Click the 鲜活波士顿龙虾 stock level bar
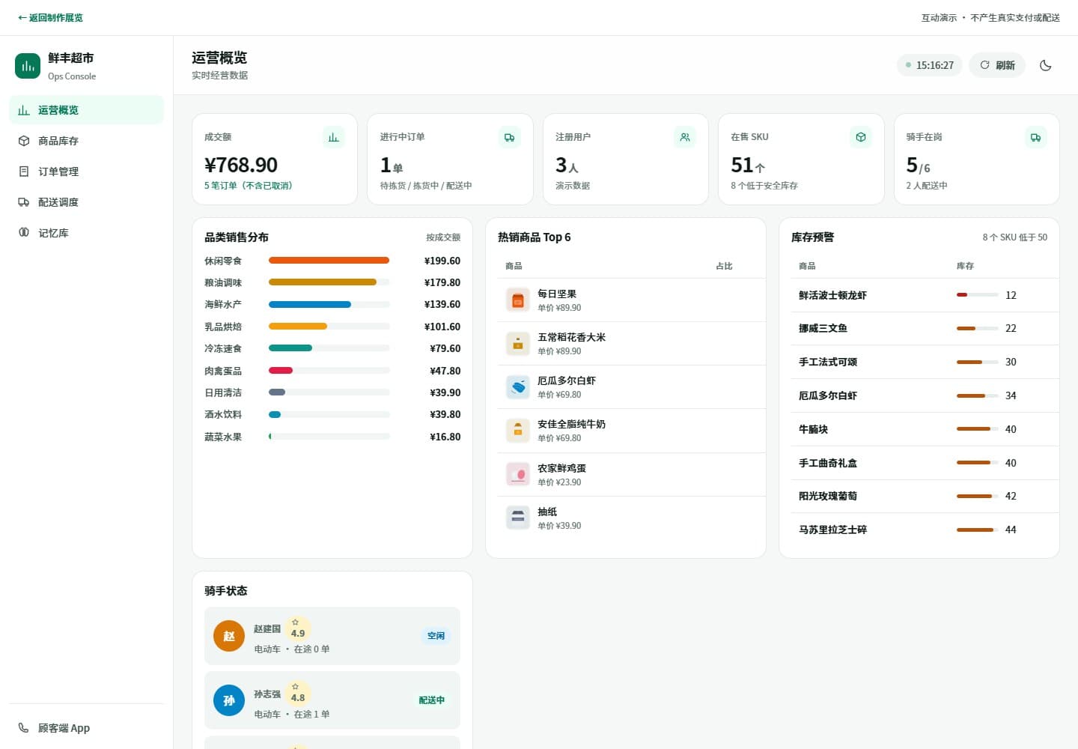Screen dimensions: 1078x749 click(x=978, y=295)
